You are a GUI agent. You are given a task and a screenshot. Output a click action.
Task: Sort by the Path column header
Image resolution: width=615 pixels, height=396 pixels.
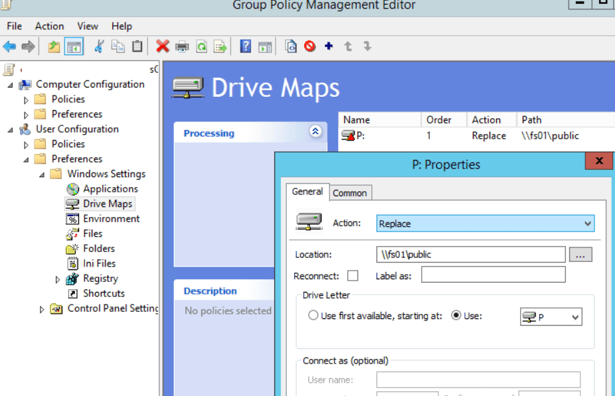[x=566, y=120]
